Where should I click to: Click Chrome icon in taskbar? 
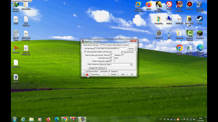pyautogui.click(x=65, y=119)
